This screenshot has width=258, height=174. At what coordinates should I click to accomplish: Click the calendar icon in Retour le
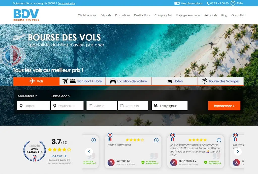(x=122, y=106)
